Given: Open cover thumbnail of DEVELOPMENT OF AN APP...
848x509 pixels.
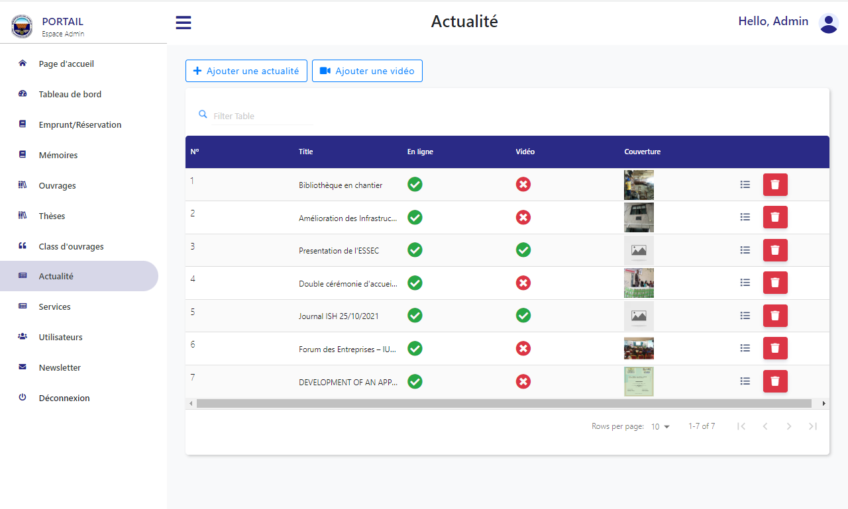Looking at the screenshot, I should [x=639, y=381].
